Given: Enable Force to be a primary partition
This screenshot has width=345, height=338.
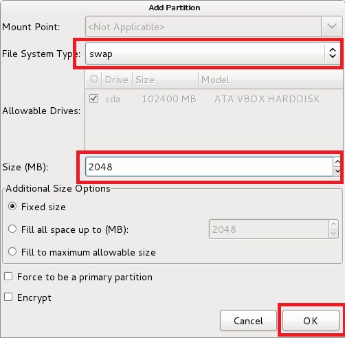Looking at the screenshot, I should point(8,276).
